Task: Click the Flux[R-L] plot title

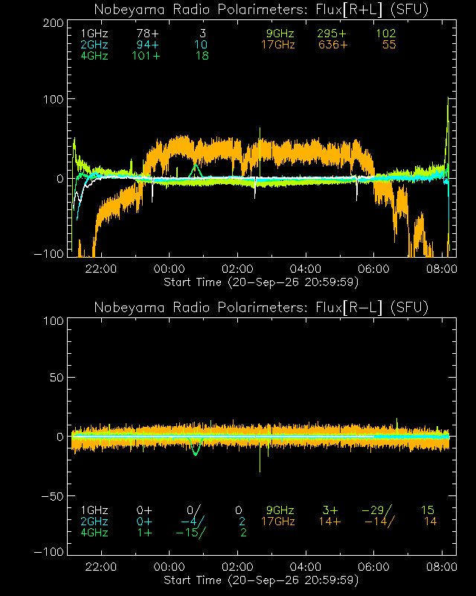Action: point(261,307)
